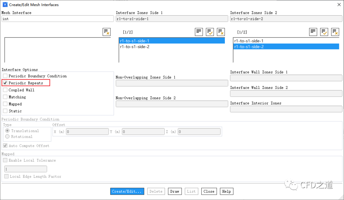
Task: Enable the Coupled Wall checkbox
Action: (x=5, y=90)
